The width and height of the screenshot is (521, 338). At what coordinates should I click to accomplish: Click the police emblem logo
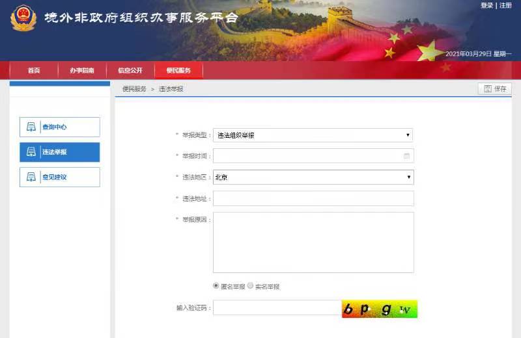click(x=23, y=18)
